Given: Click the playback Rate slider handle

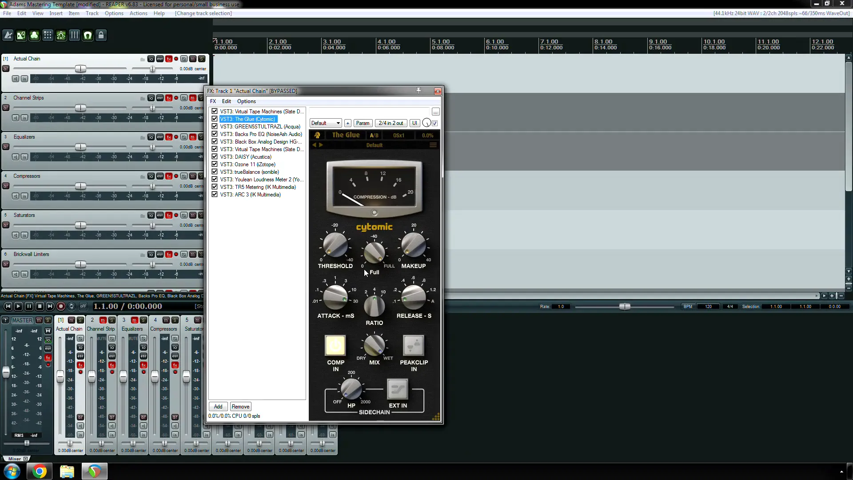Looking at the screenshot, I should pos(625,306).
